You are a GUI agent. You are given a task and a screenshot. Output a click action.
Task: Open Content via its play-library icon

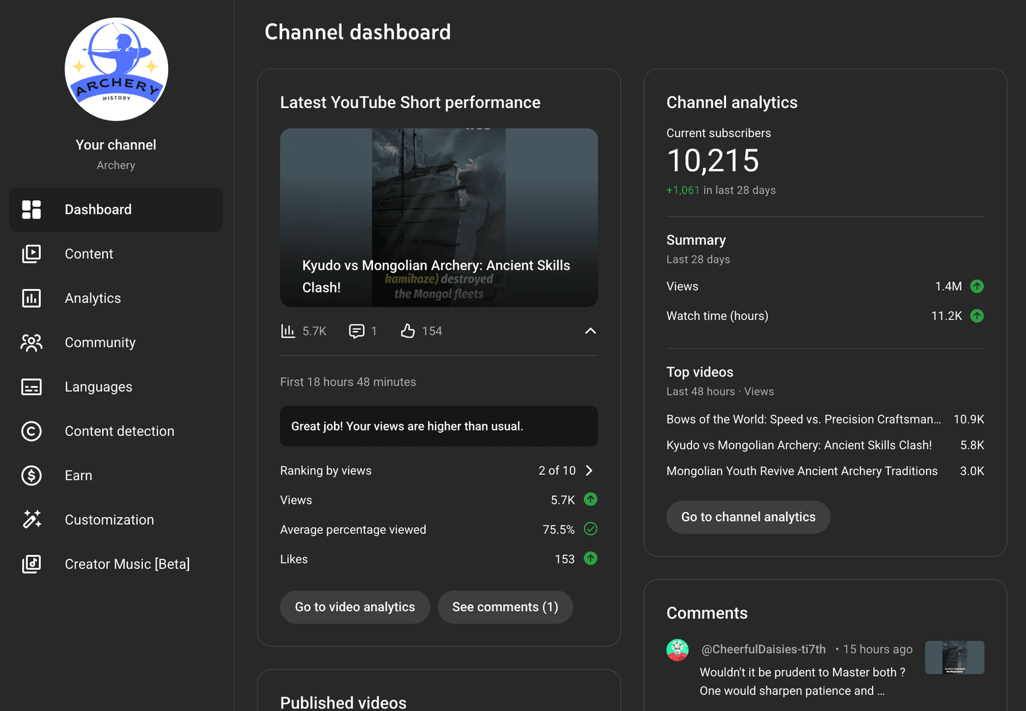tap(32, 254)
